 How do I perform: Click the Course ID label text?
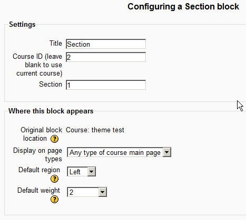37,65
